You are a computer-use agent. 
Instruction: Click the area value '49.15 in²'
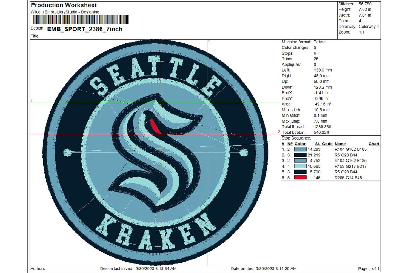[x=323, y=104]
